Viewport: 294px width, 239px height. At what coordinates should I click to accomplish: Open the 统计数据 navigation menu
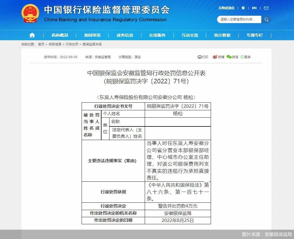click(222, 35)
